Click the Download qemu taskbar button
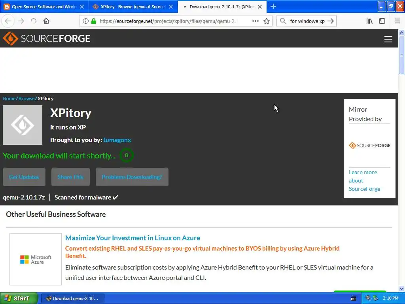Screen dimensions: 405x304 [73, 298]
